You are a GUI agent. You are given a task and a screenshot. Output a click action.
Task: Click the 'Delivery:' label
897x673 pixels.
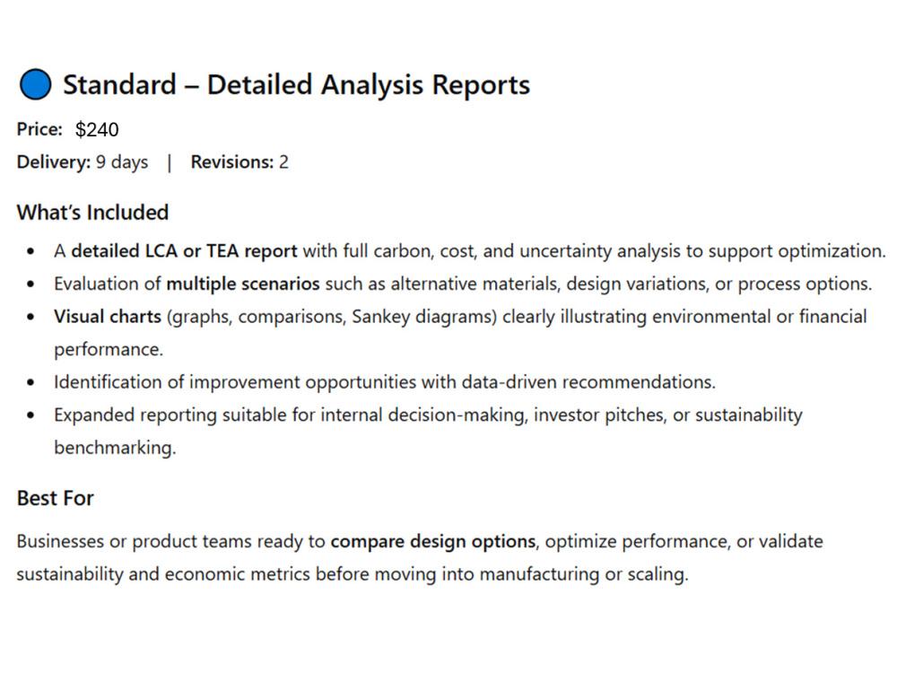click(54, 162)
